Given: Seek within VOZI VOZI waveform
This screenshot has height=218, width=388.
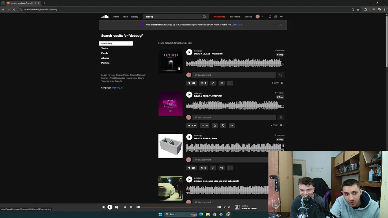Looking at the screenshot, I should pos(235,105).
